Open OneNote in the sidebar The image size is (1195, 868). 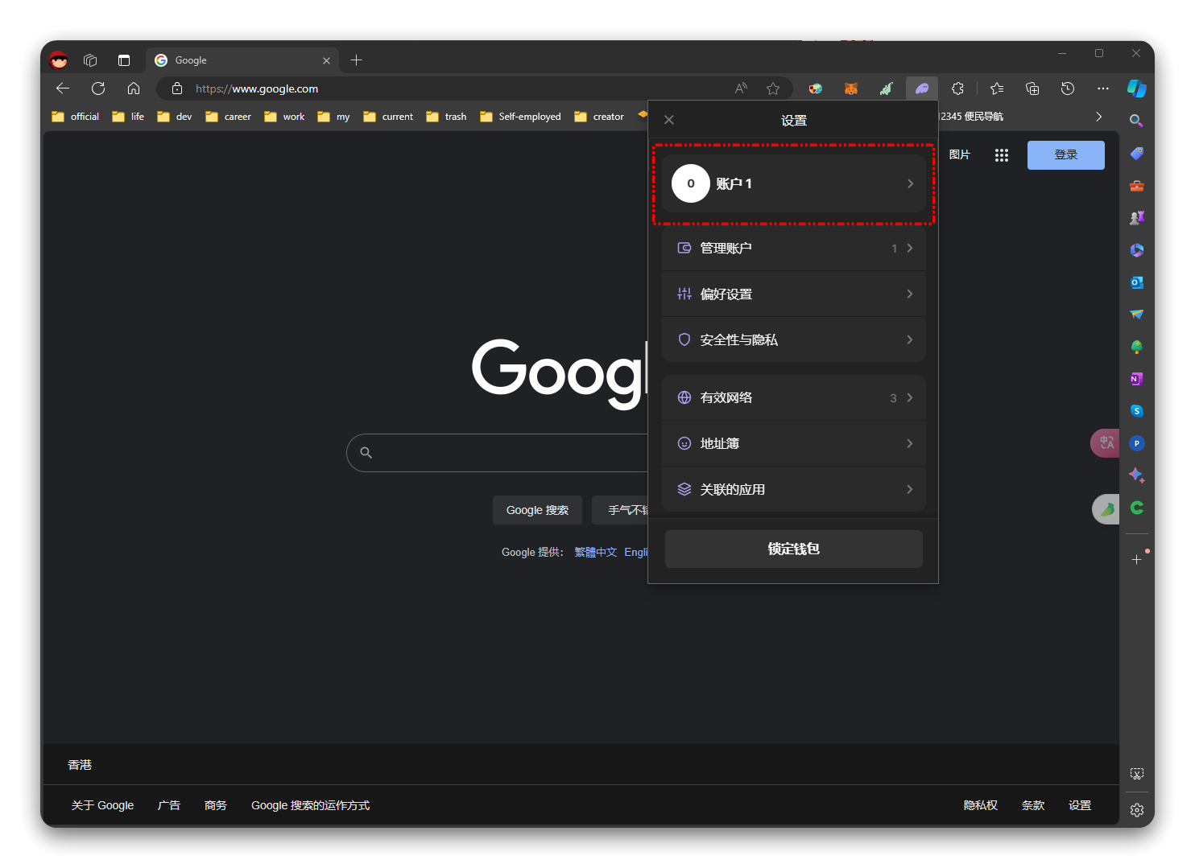point(1136,379)
